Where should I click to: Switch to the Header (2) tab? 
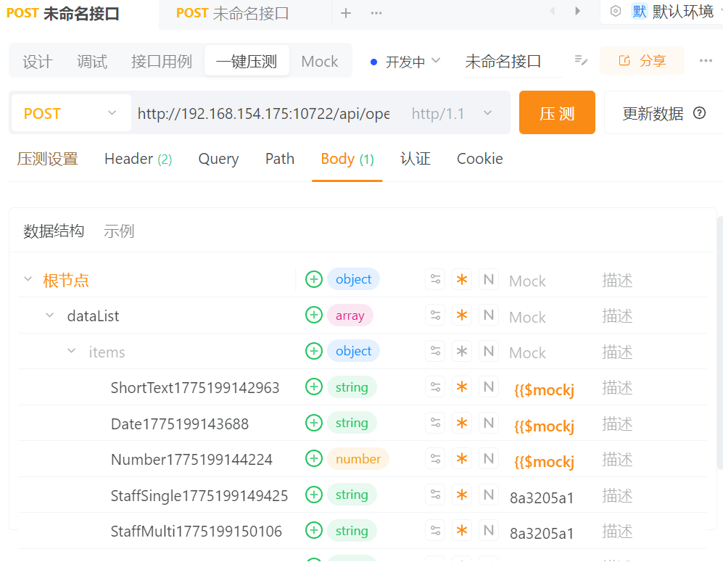[138, 159]
